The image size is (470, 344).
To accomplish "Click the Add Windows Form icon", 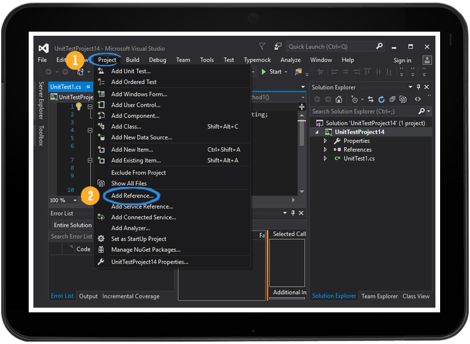I will (101, 94).
